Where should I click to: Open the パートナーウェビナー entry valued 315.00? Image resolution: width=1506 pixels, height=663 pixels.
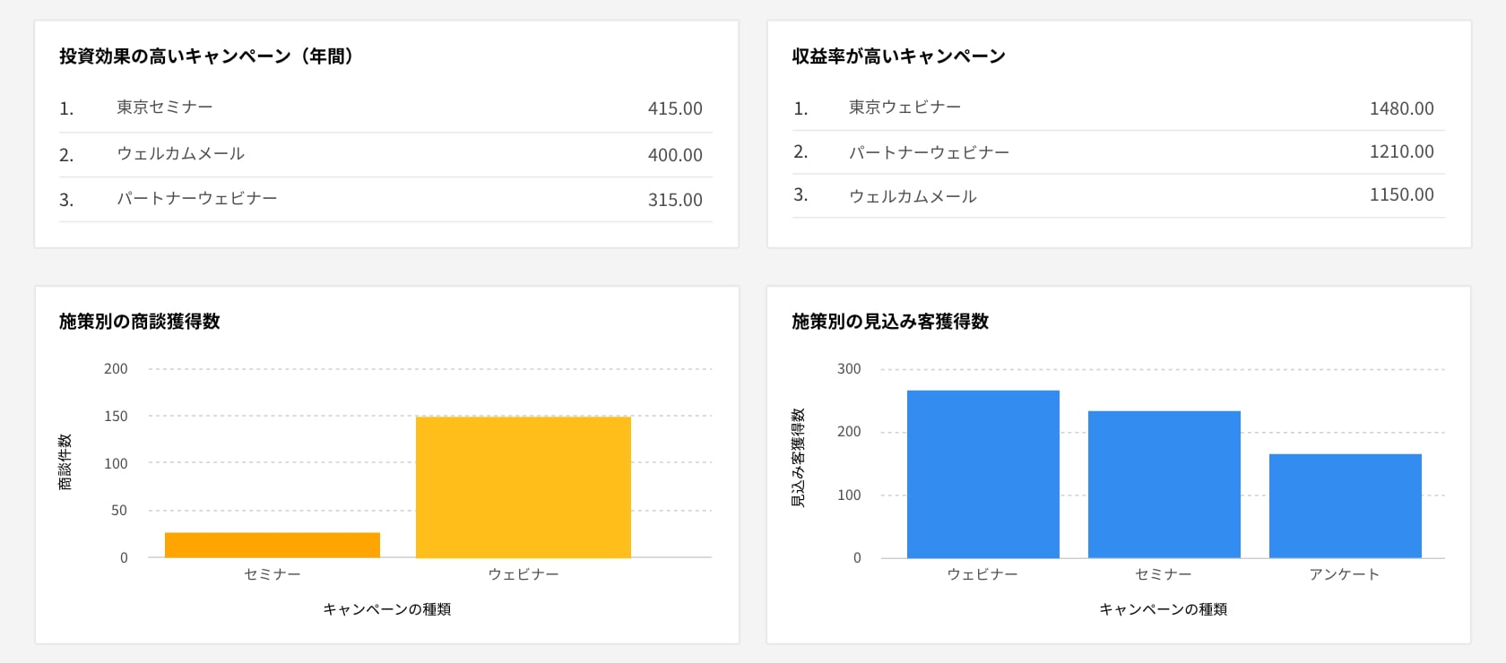[x=197, y=199]
